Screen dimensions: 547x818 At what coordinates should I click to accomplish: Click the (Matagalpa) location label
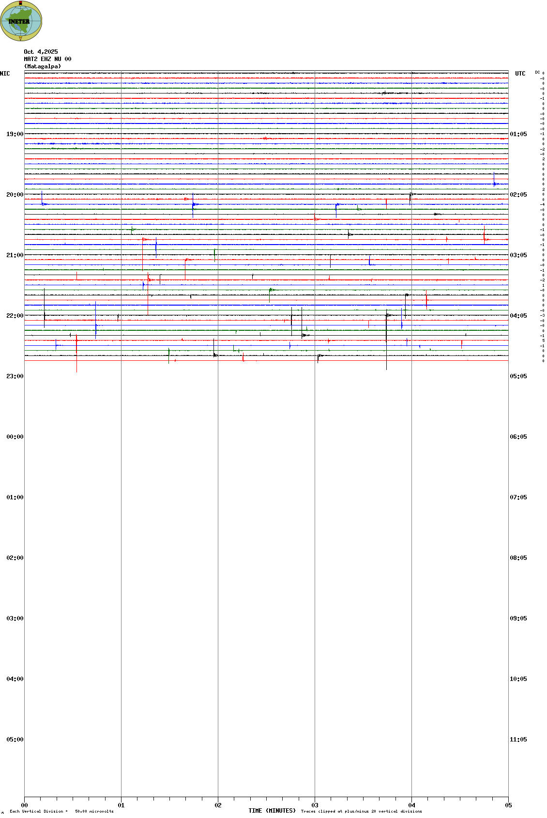pos(43,66)
